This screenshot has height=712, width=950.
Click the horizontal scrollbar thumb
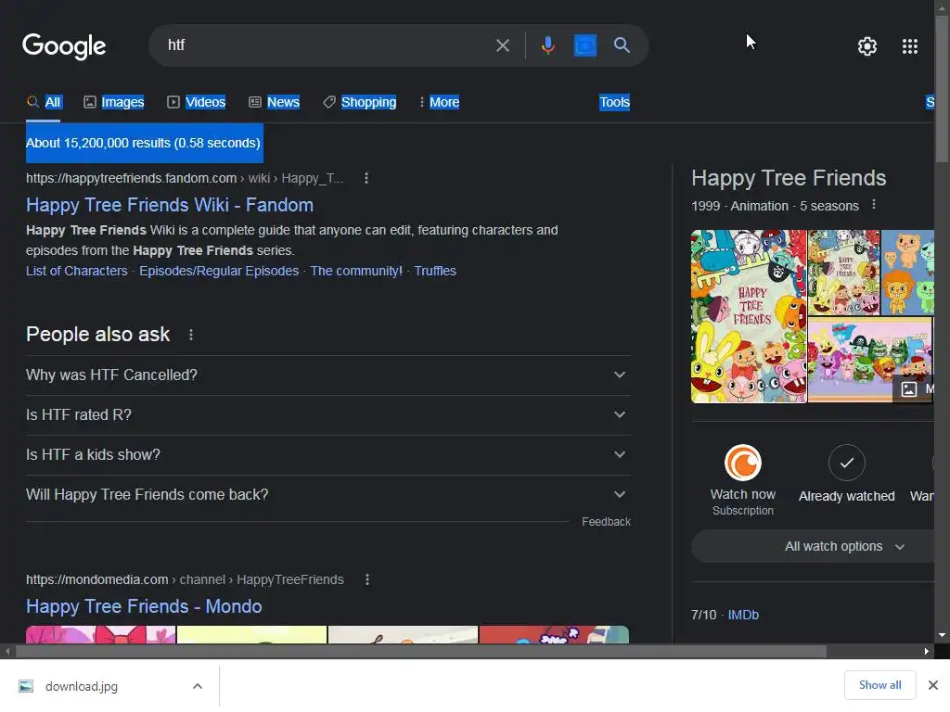(x=421, y=652)
